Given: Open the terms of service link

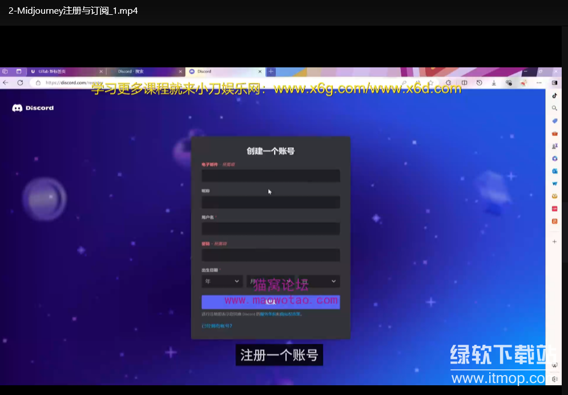Looking at the screenshot, I should point(268,314).
